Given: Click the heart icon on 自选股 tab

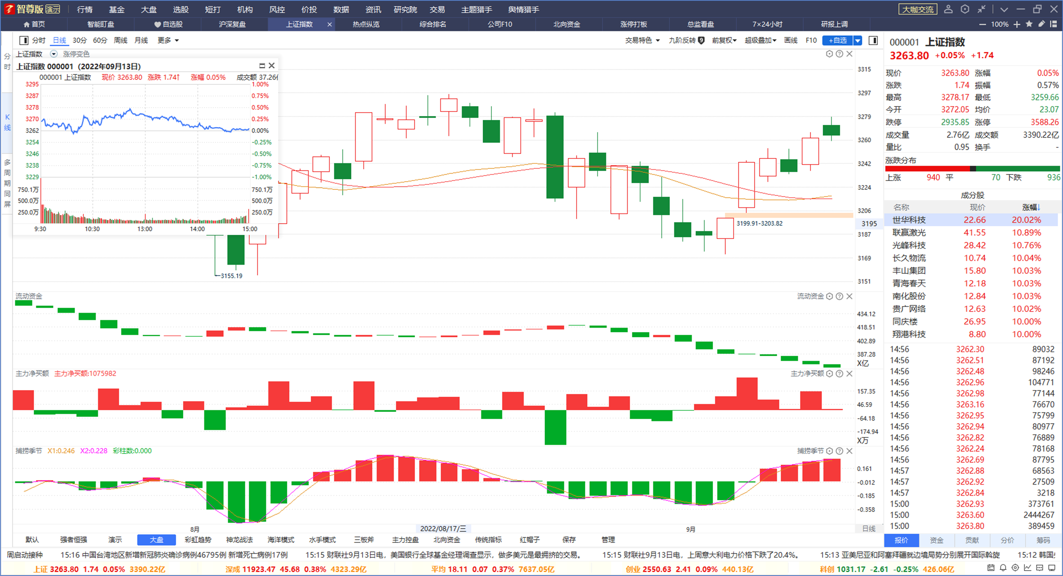Looking at the screenshot, I should click(157, 24).
